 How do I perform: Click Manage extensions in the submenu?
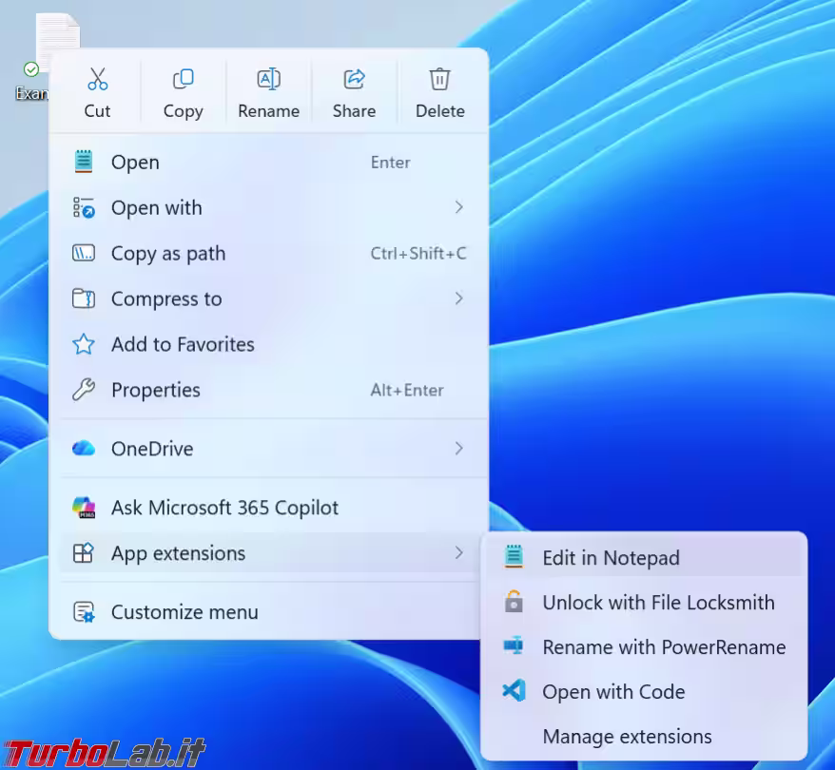644,736
